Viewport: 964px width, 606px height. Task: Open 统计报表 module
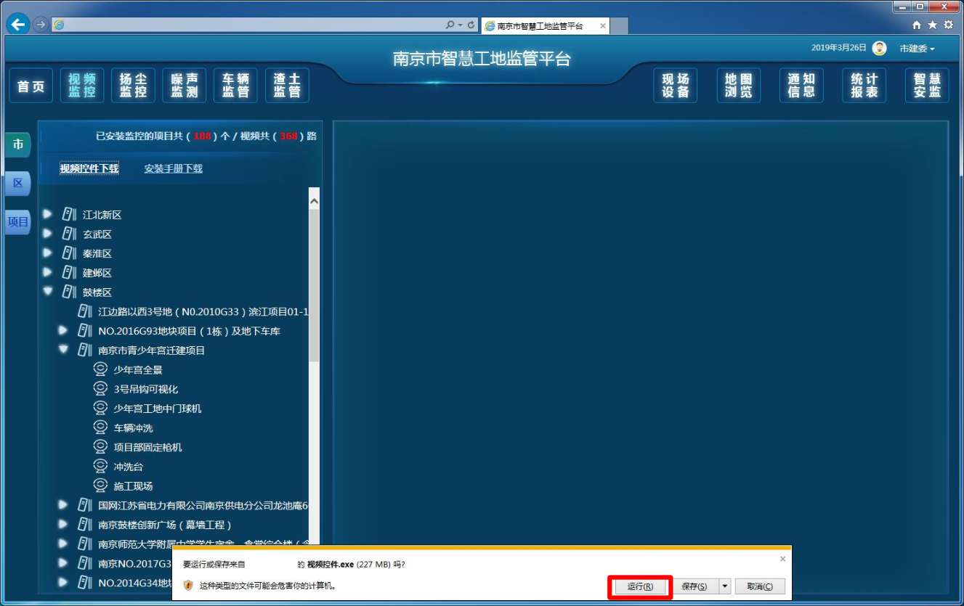pos(864,86)
